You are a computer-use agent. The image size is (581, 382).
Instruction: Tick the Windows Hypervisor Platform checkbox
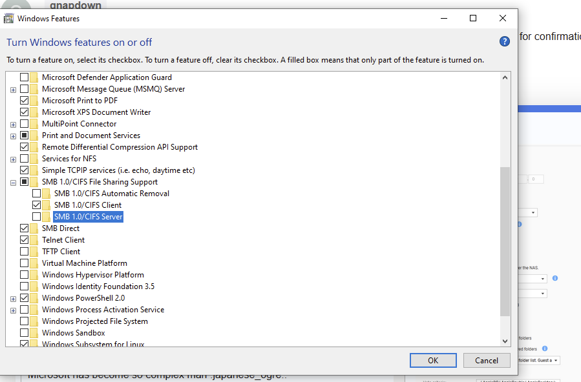pos(25,275)
